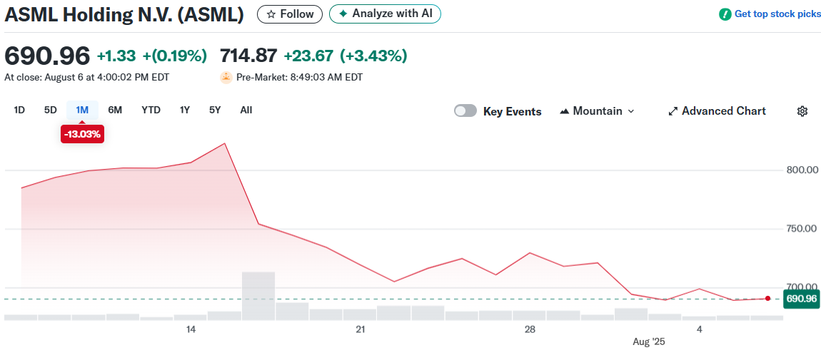
Task: Select the YTD time range
Action: coord(151,110)
